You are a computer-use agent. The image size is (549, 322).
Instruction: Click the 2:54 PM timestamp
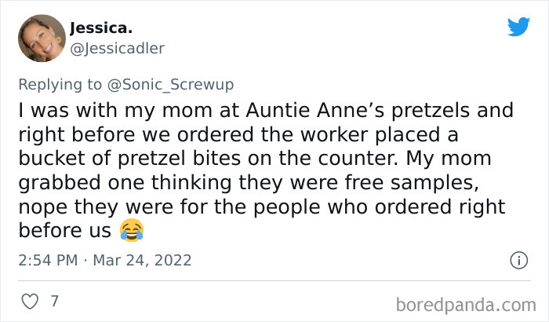coord(46,260)
